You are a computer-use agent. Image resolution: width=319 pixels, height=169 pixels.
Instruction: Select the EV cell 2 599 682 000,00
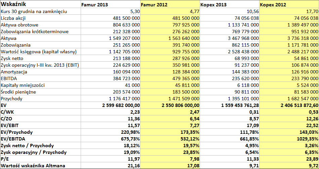pyautogui.click(x=111, y=105)
